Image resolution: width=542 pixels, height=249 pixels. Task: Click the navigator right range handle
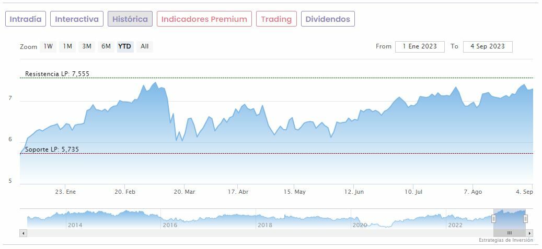click(525, 219)
